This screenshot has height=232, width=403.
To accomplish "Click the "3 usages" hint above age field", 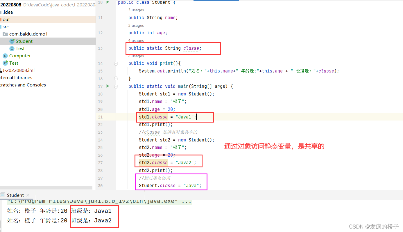I will [136, 26].
